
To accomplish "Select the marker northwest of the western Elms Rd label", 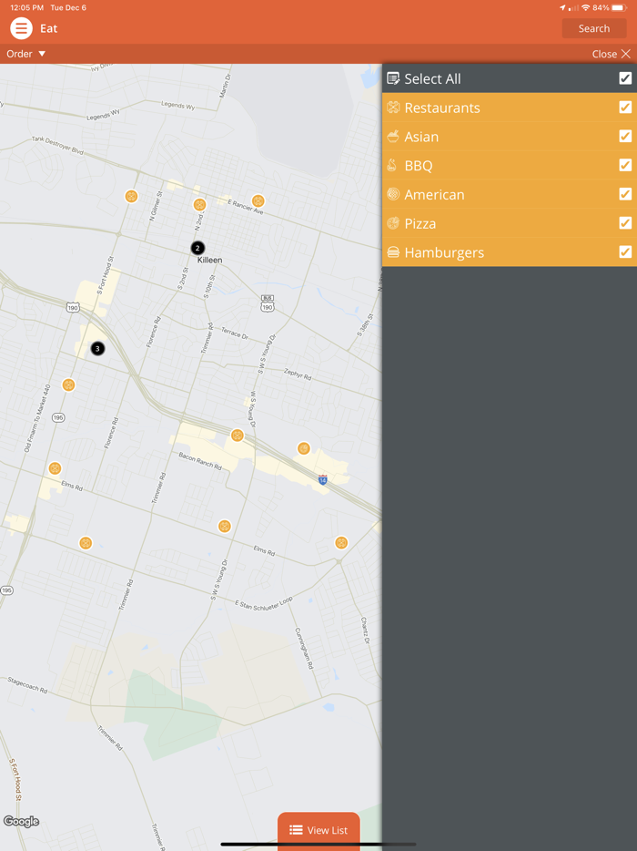I will pyautogui.click(x=55, y=468).
